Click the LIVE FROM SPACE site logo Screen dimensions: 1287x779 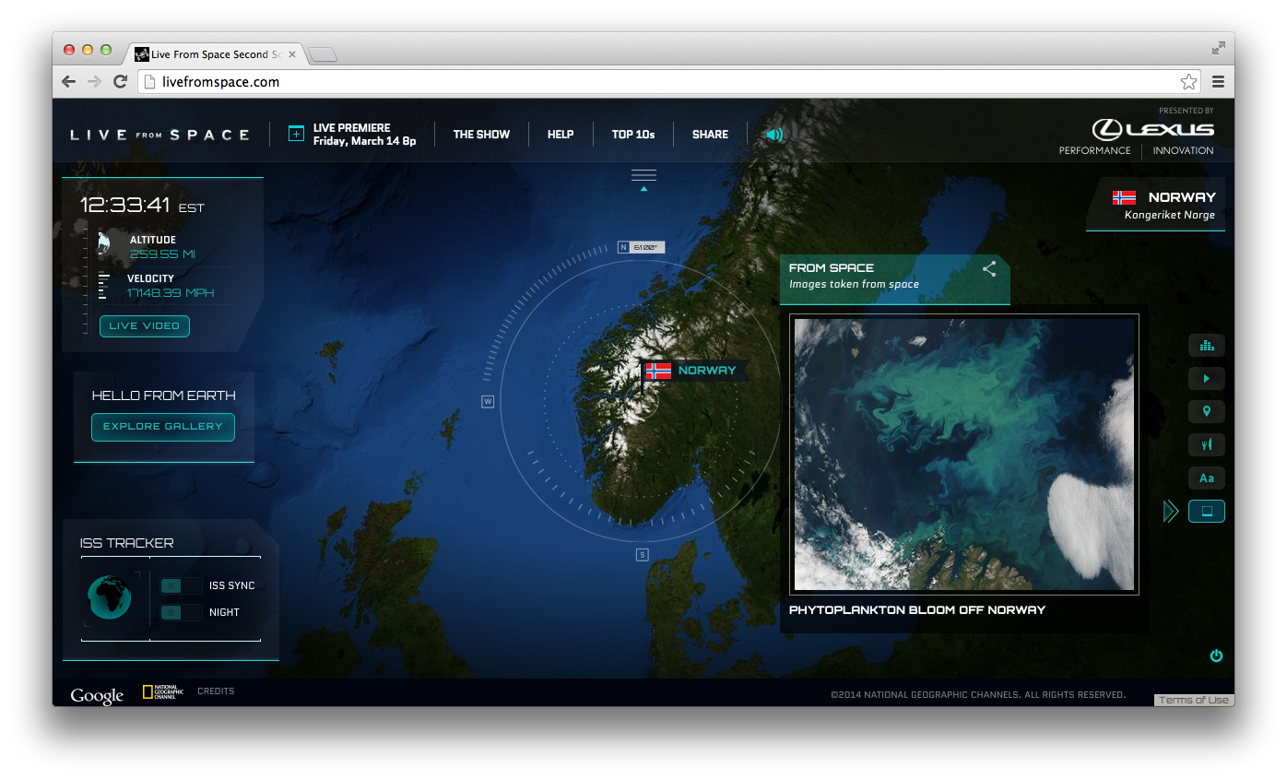[160, 135]
